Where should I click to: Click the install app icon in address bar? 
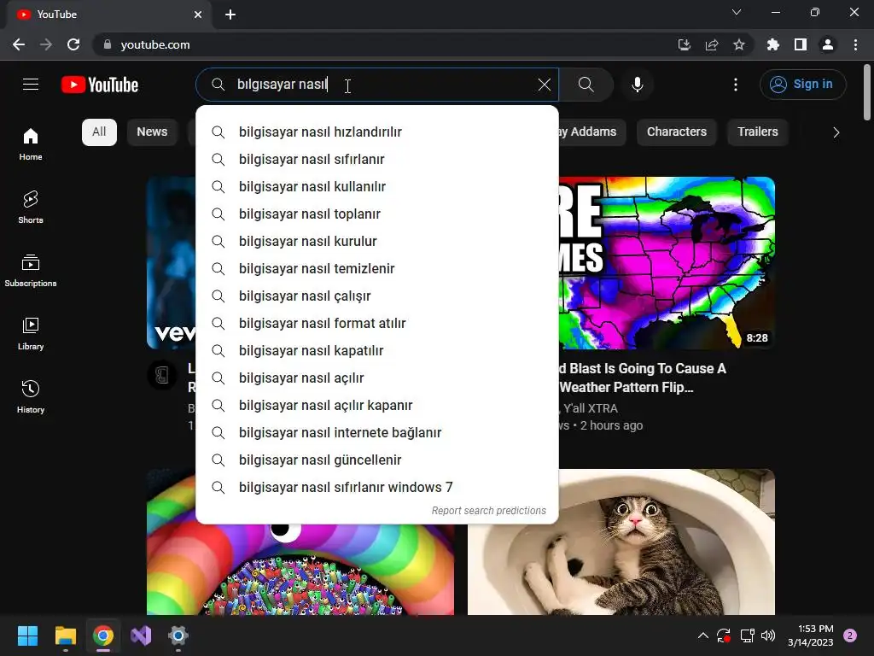coord(684,44)
